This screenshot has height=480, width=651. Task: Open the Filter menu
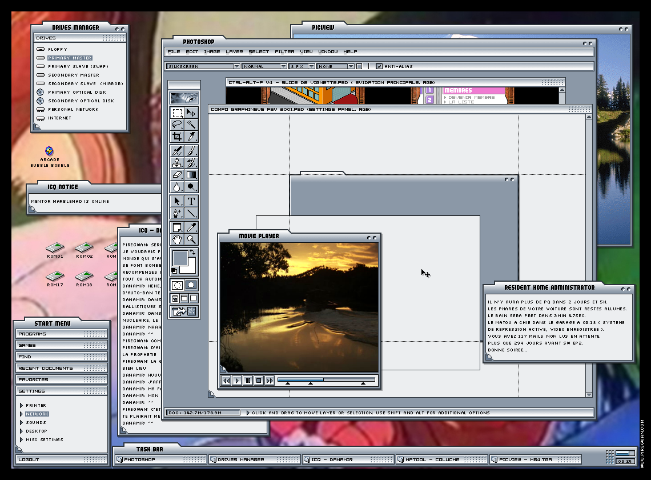[x=284, y=51]
